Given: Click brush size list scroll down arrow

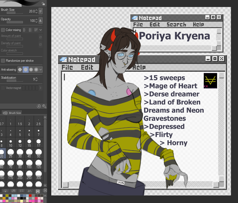Looking at the screenshot, I should pyautogui.click(x=45, y=185).
